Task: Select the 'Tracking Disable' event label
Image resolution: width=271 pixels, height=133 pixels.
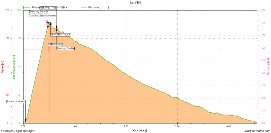Action: click(x=39, y=12)
